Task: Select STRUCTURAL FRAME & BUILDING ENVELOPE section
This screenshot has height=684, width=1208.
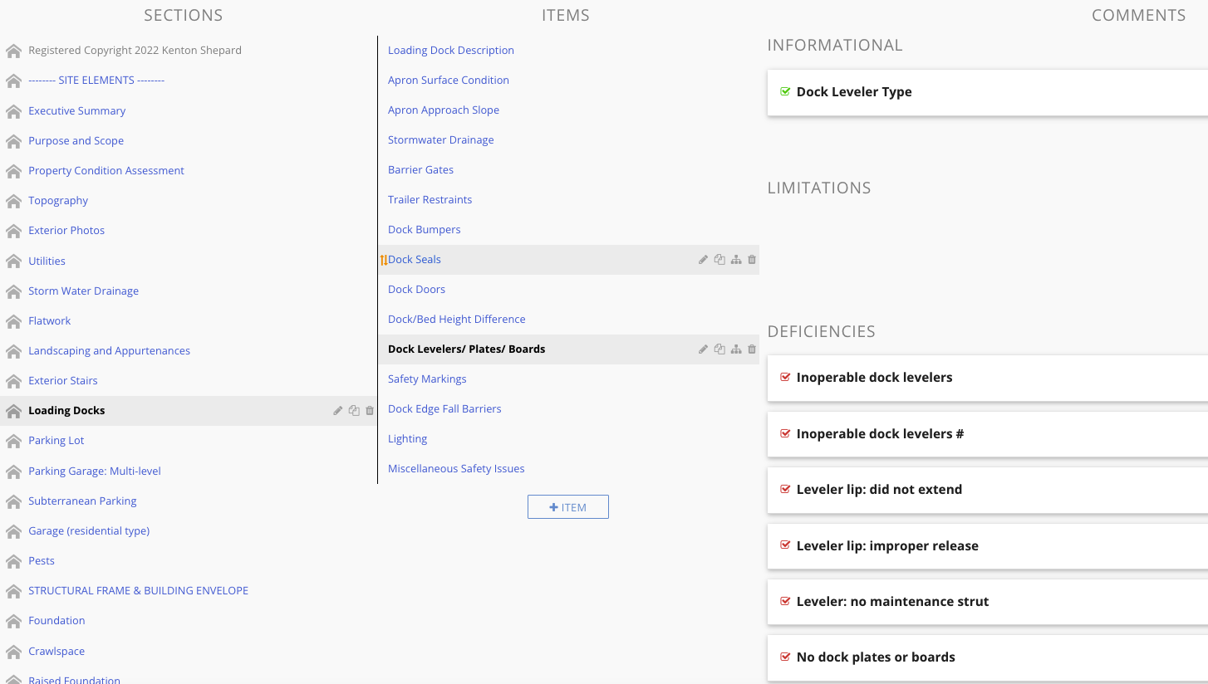Action: click(139, 591)
